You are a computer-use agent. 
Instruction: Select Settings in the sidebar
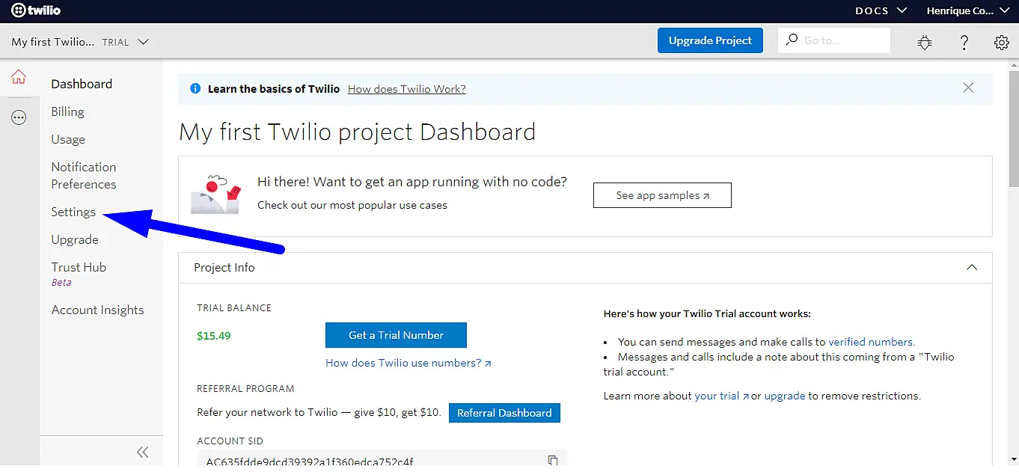click(73, 212)
